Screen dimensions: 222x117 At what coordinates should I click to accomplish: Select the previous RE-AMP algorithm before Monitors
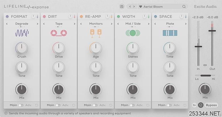tap(81, 24)
